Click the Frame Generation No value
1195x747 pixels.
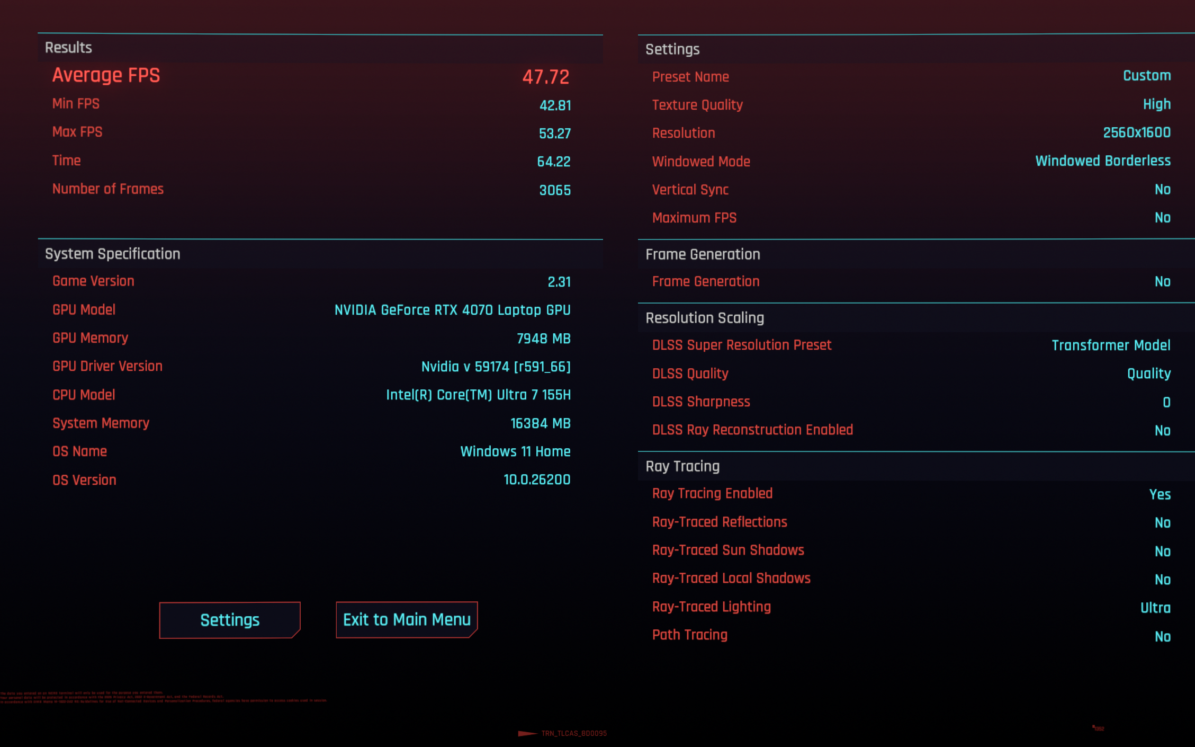pos(1162,282)
